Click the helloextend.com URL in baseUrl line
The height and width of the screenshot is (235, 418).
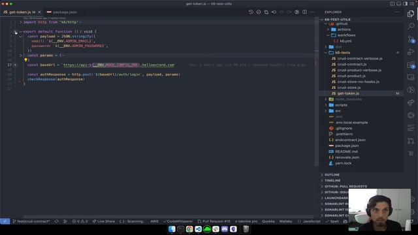click(119, 65)
